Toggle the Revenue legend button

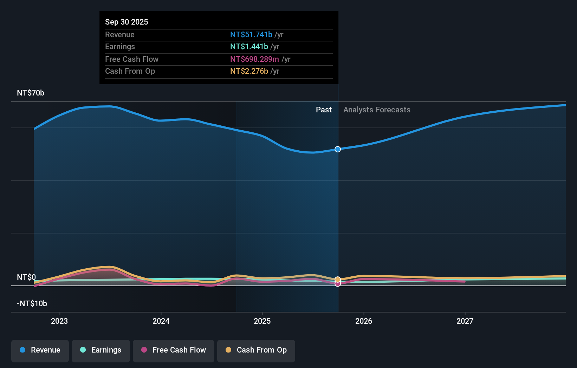[40, 351]
